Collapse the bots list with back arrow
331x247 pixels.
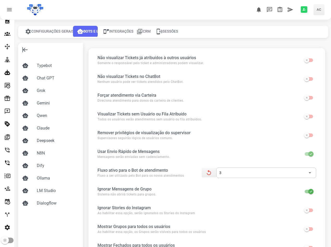tap(25, 50)
